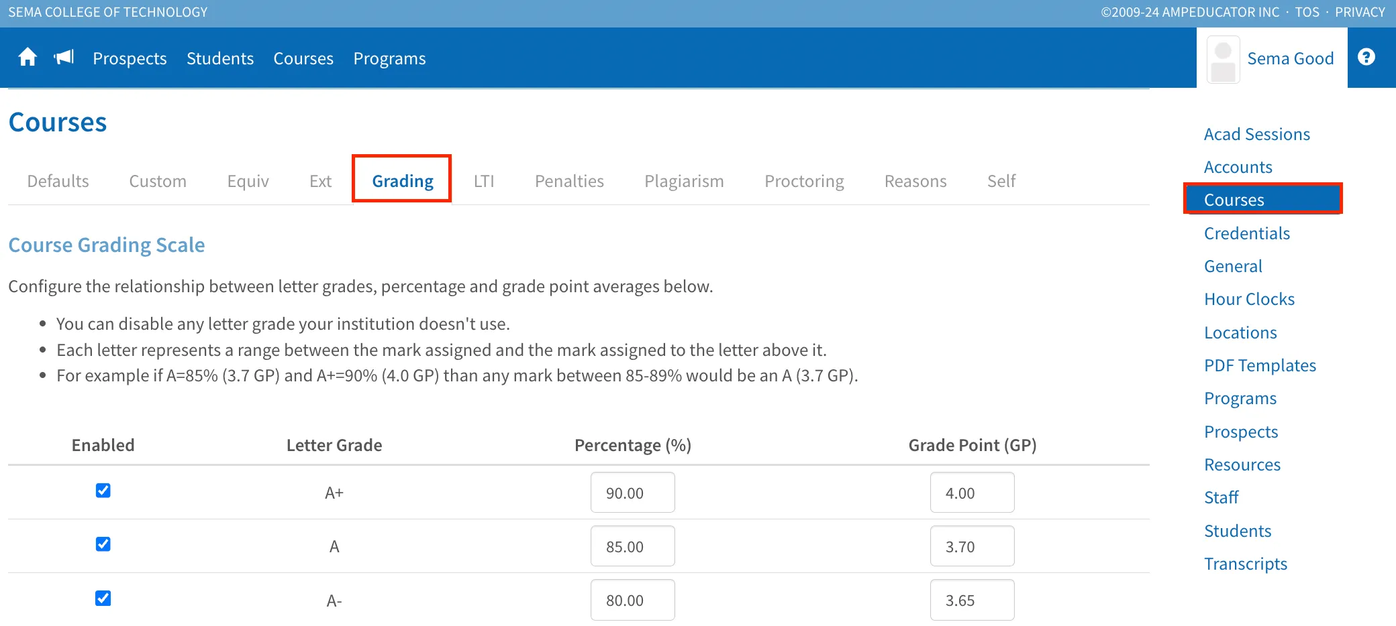Open the help question mark icon

click(1366, 57)
